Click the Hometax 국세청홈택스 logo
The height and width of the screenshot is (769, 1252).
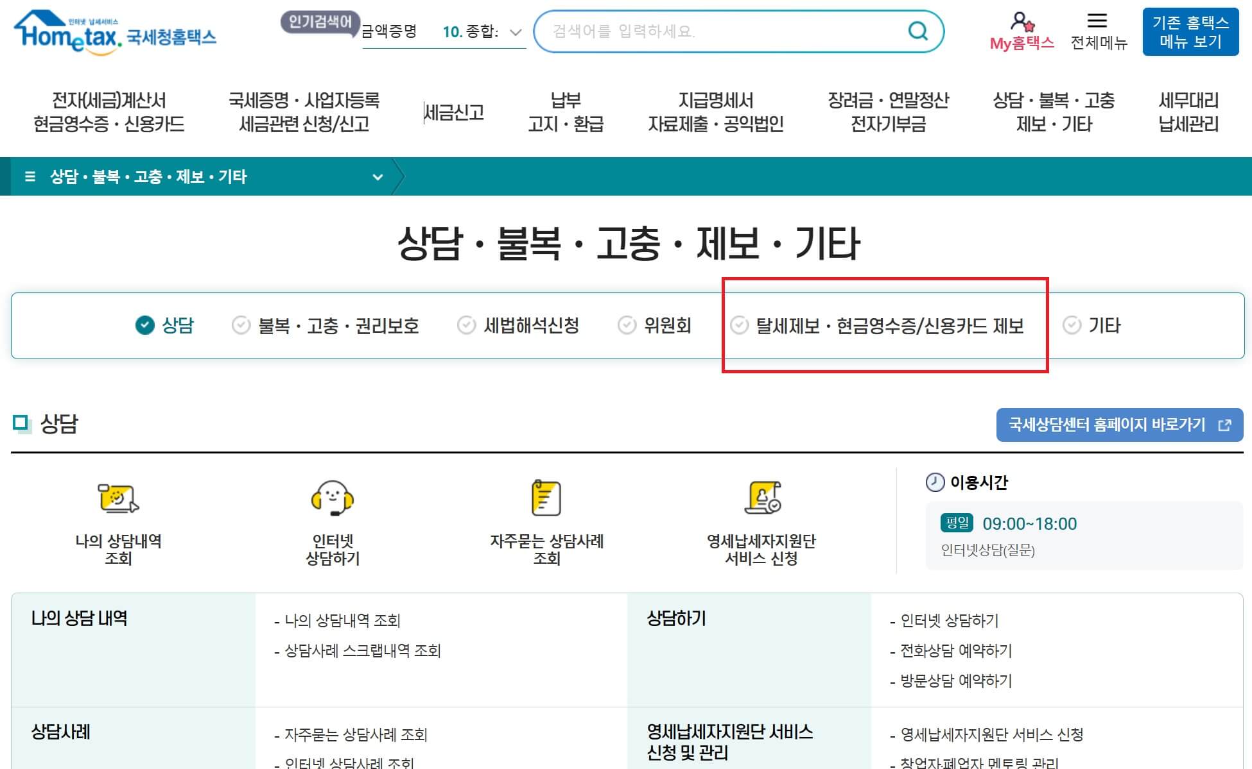[113, 37]
